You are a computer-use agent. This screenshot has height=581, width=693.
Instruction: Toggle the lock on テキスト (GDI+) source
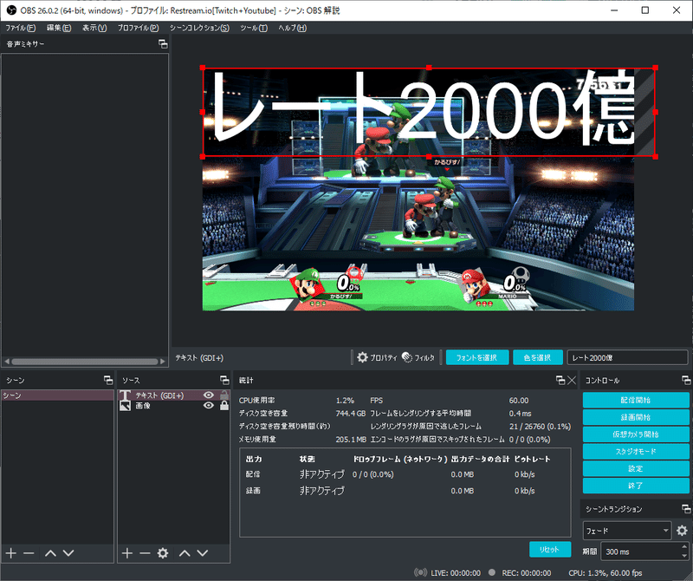click(224, 395)
